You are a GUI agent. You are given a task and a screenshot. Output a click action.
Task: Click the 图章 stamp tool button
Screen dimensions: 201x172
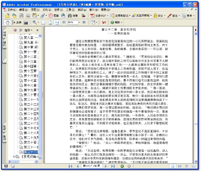coord(54,16)
